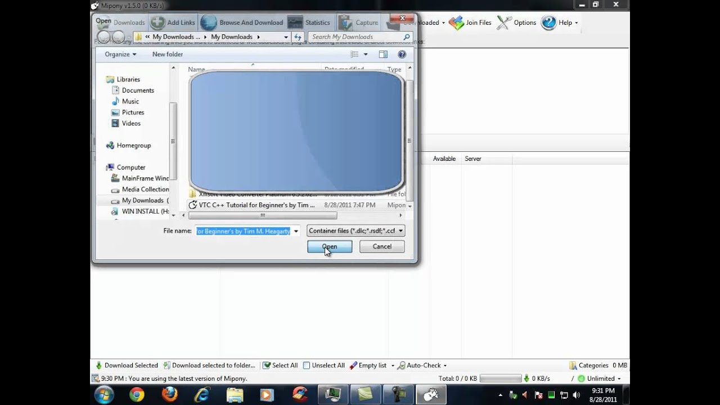
Task: Open Mipony Options
Action: pos(516,22)
